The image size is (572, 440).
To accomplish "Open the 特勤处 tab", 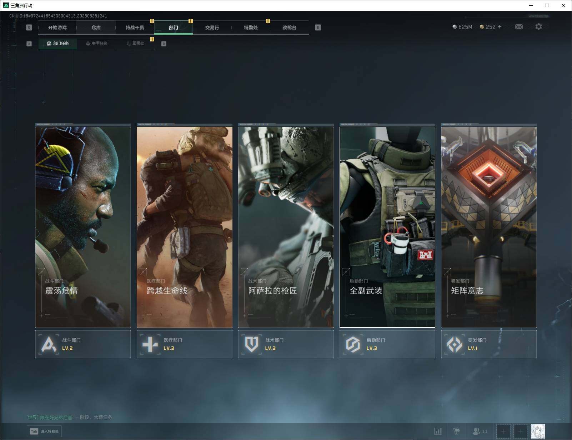I will click(x=251, y=27).
